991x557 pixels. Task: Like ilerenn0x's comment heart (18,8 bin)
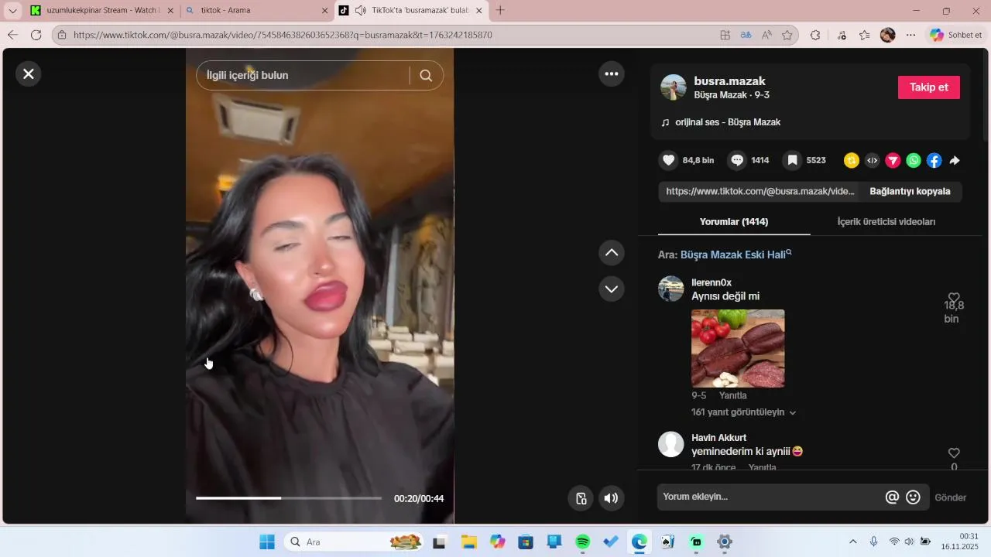pos(954,298)
